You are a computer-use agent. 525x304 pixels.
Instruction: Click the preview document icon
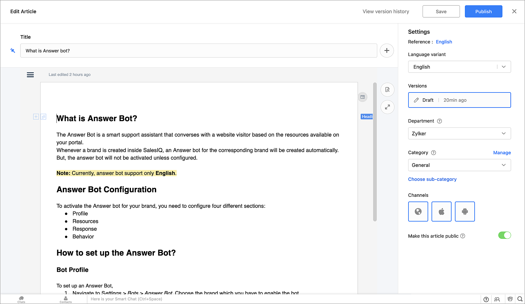(x=387, y=90)
